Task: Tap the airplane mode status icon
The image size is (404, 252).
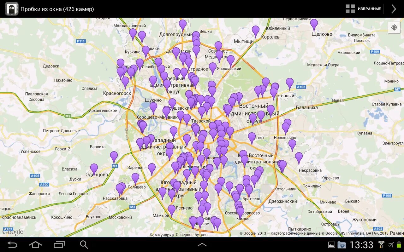Action: tap(391, 244)
